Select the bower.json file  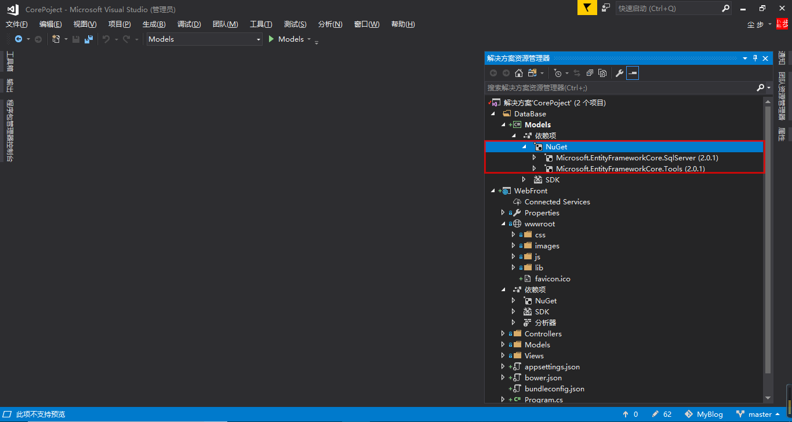coord(543,378)
